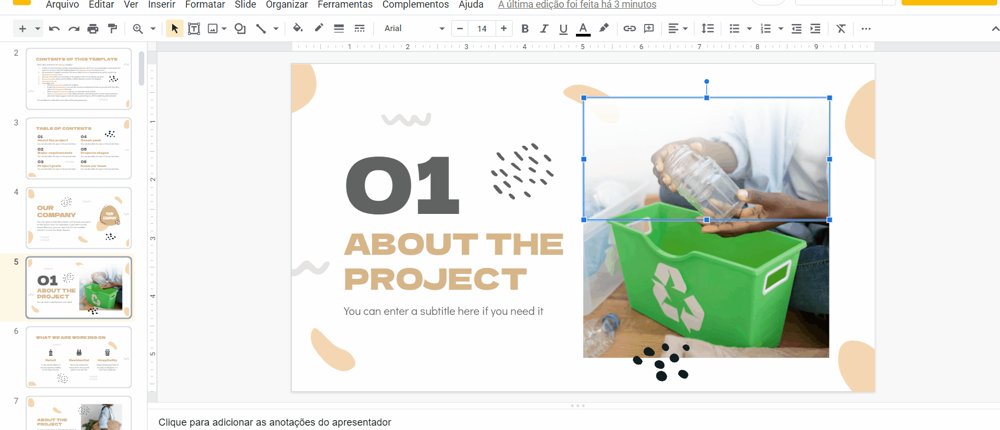Select the shape tool
The height and width of the screenshot is (430, 1000).
pos(240,28)
